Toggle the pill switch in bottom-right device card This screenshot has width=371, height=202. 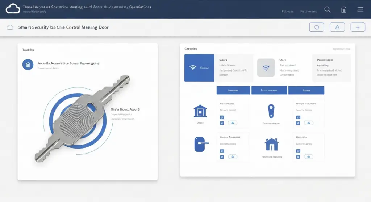click(x=309, y=157)
